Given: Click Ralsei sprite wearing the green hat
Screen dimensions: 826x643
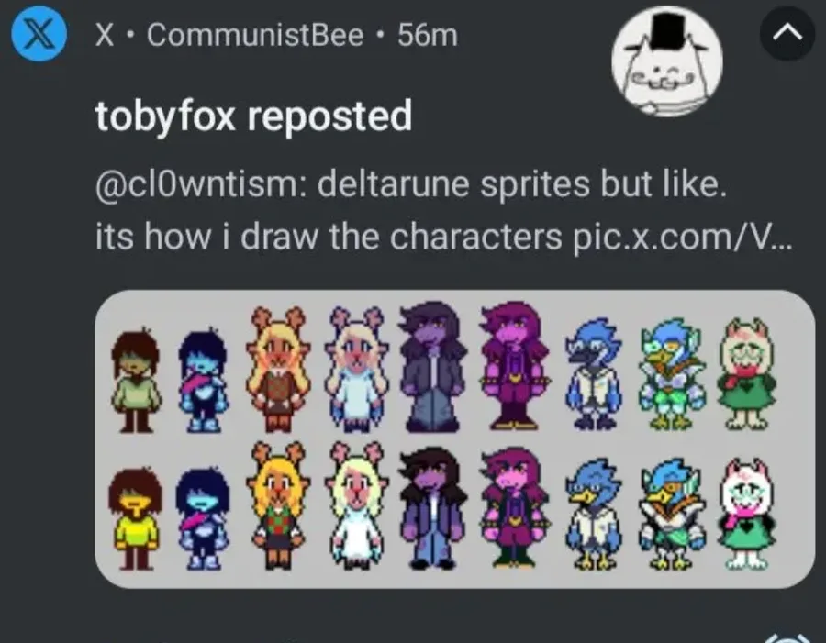Looking at the screenshot, I should coord(747,372).
